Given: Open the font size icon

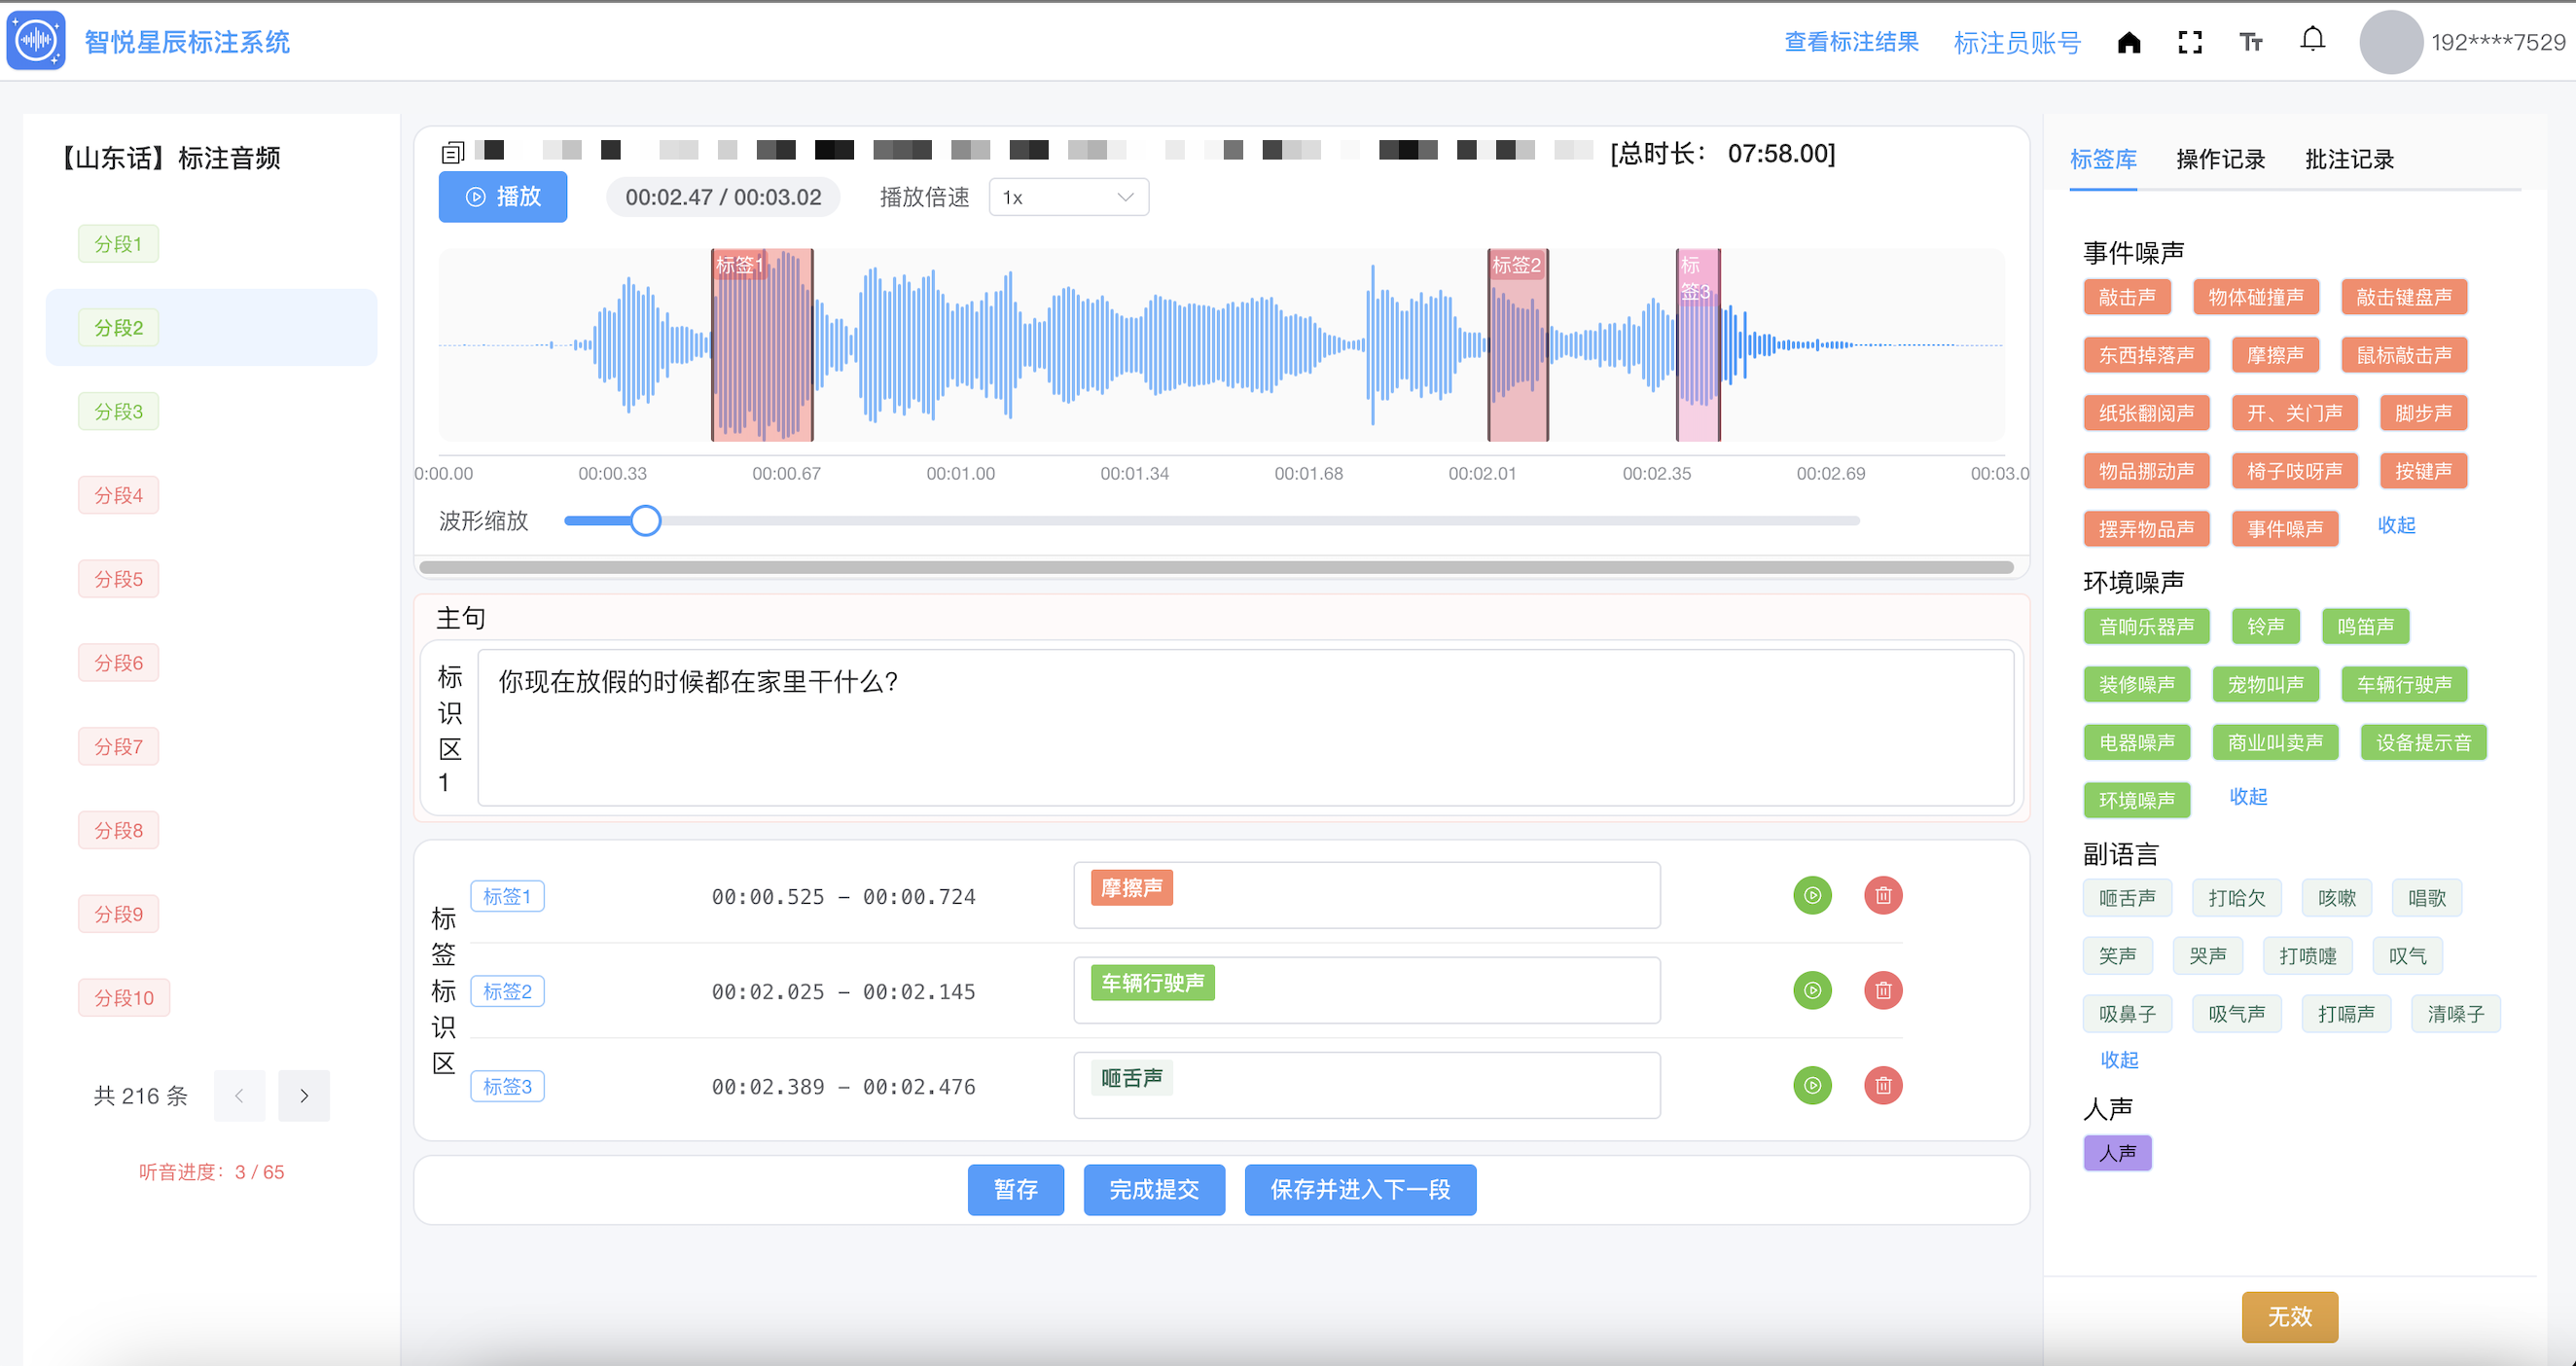Looking at the screenshot, I should (x=2251, y=42).
